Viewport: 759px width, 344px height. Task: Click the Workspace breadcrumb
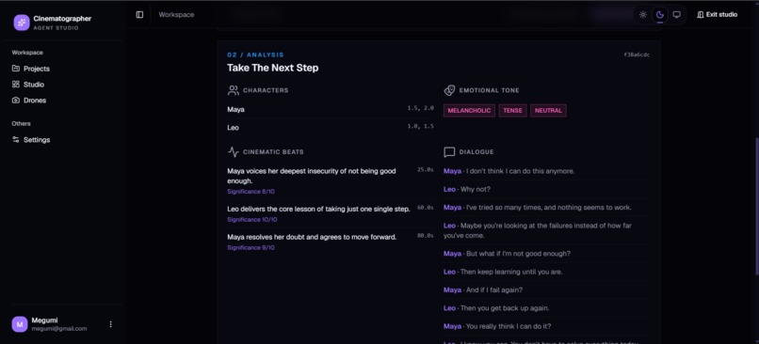coord(176,14)
